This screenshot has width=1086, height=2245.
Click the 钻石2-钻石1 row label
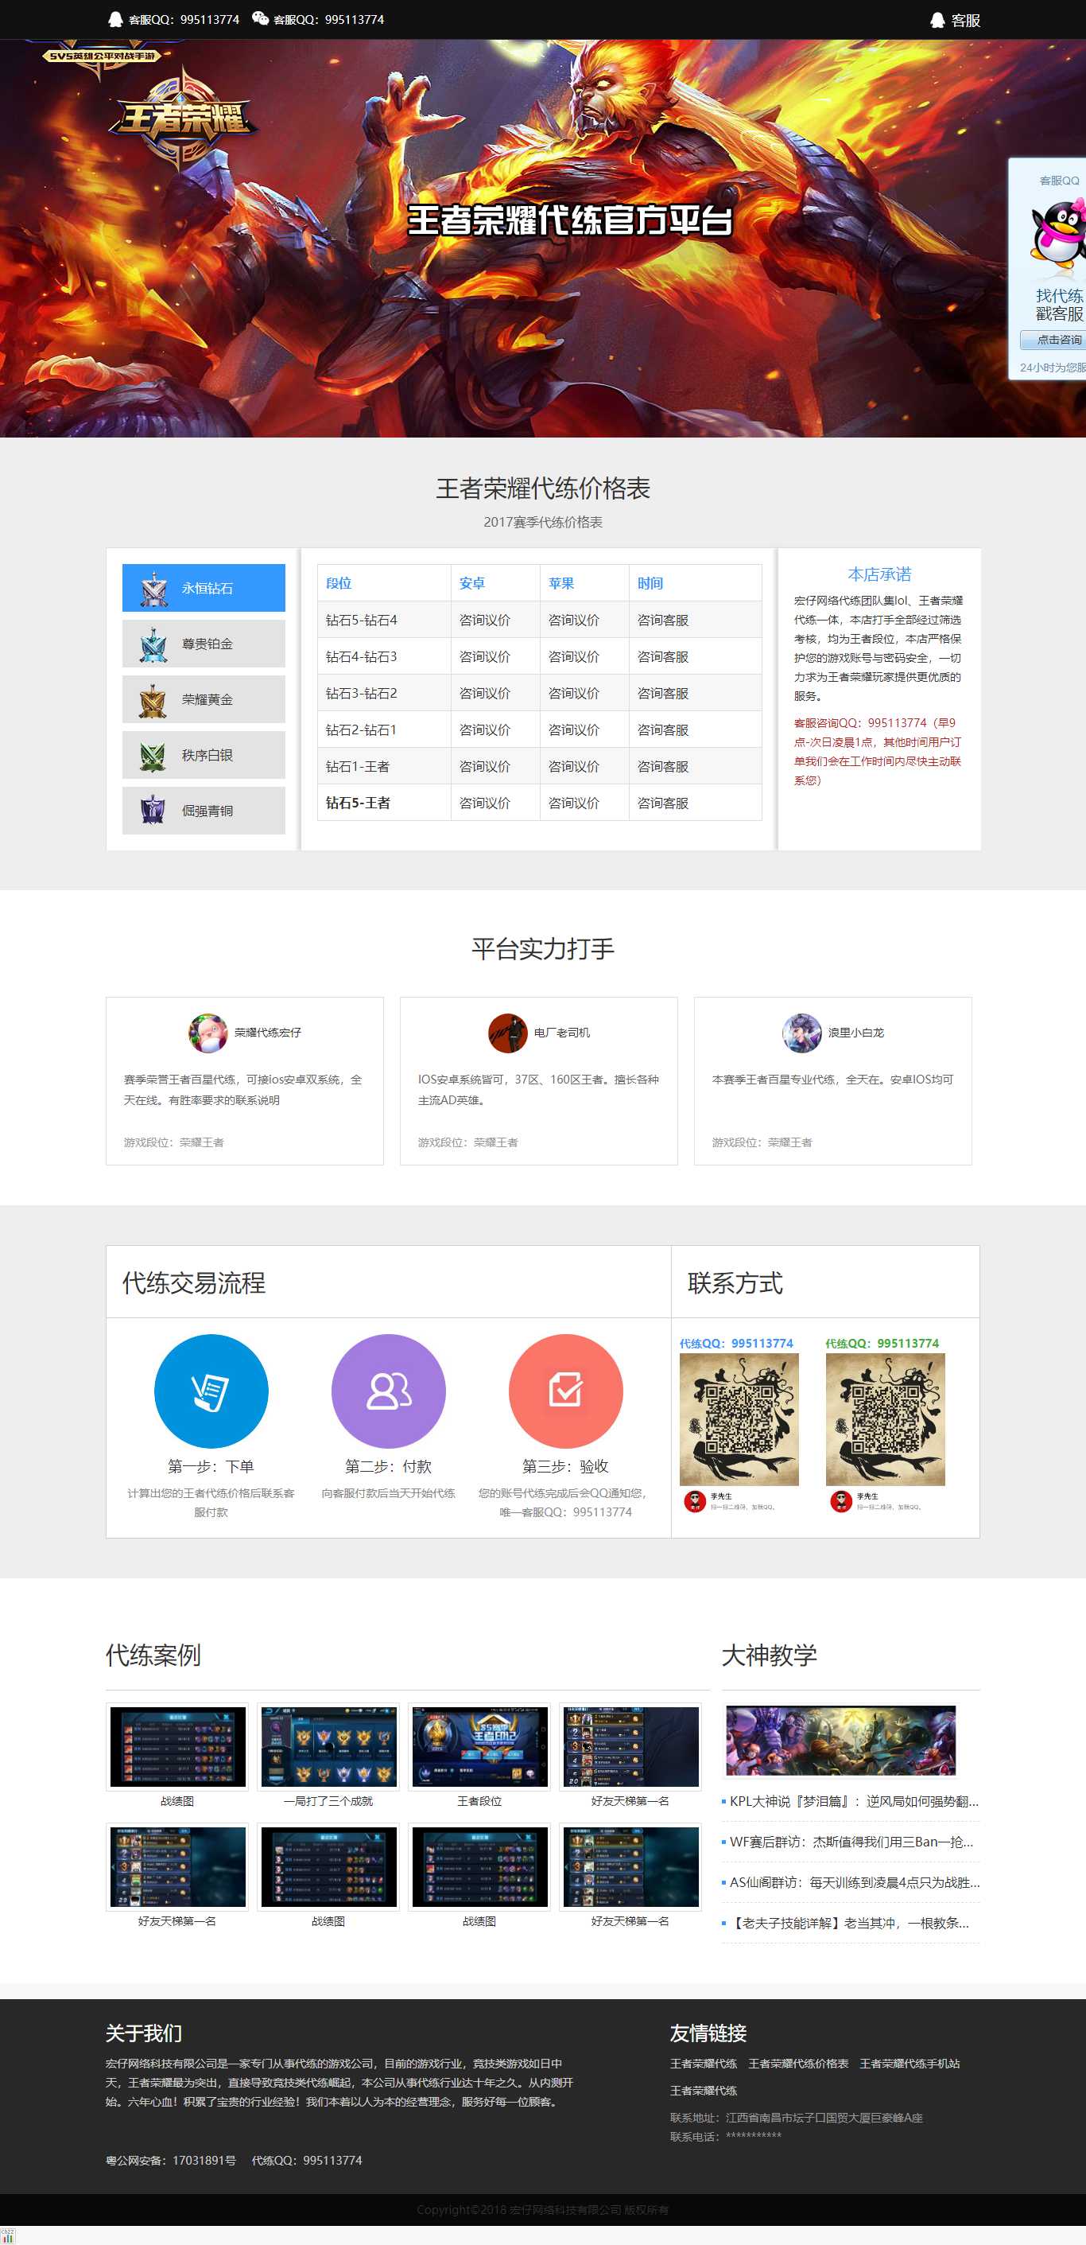pos(362,730)
